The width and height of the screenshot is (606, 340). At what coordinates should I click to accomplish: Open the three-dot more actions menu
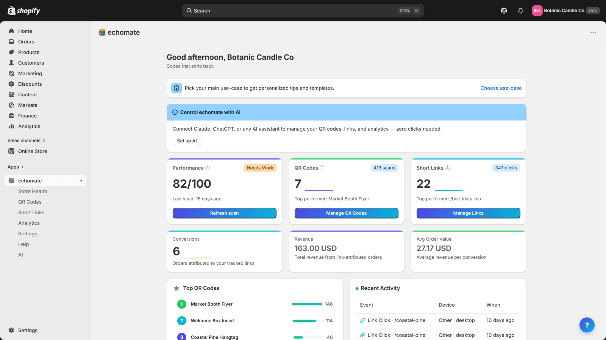(593, 32)
